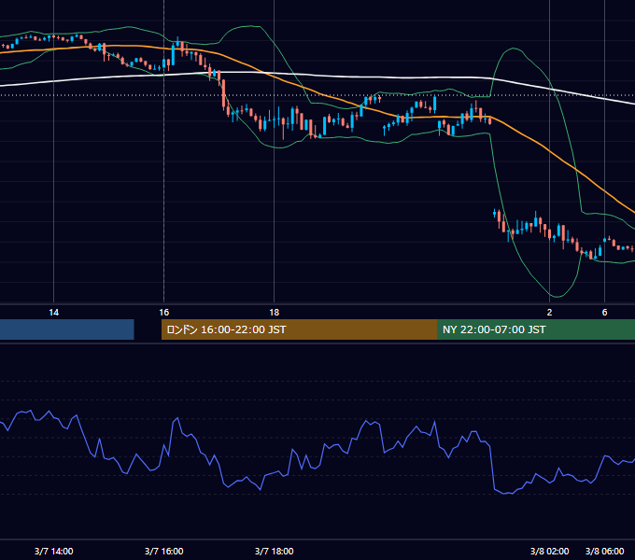
Task: Select the 3/7 16:00 time label
Action: click(x=164, y=551)
